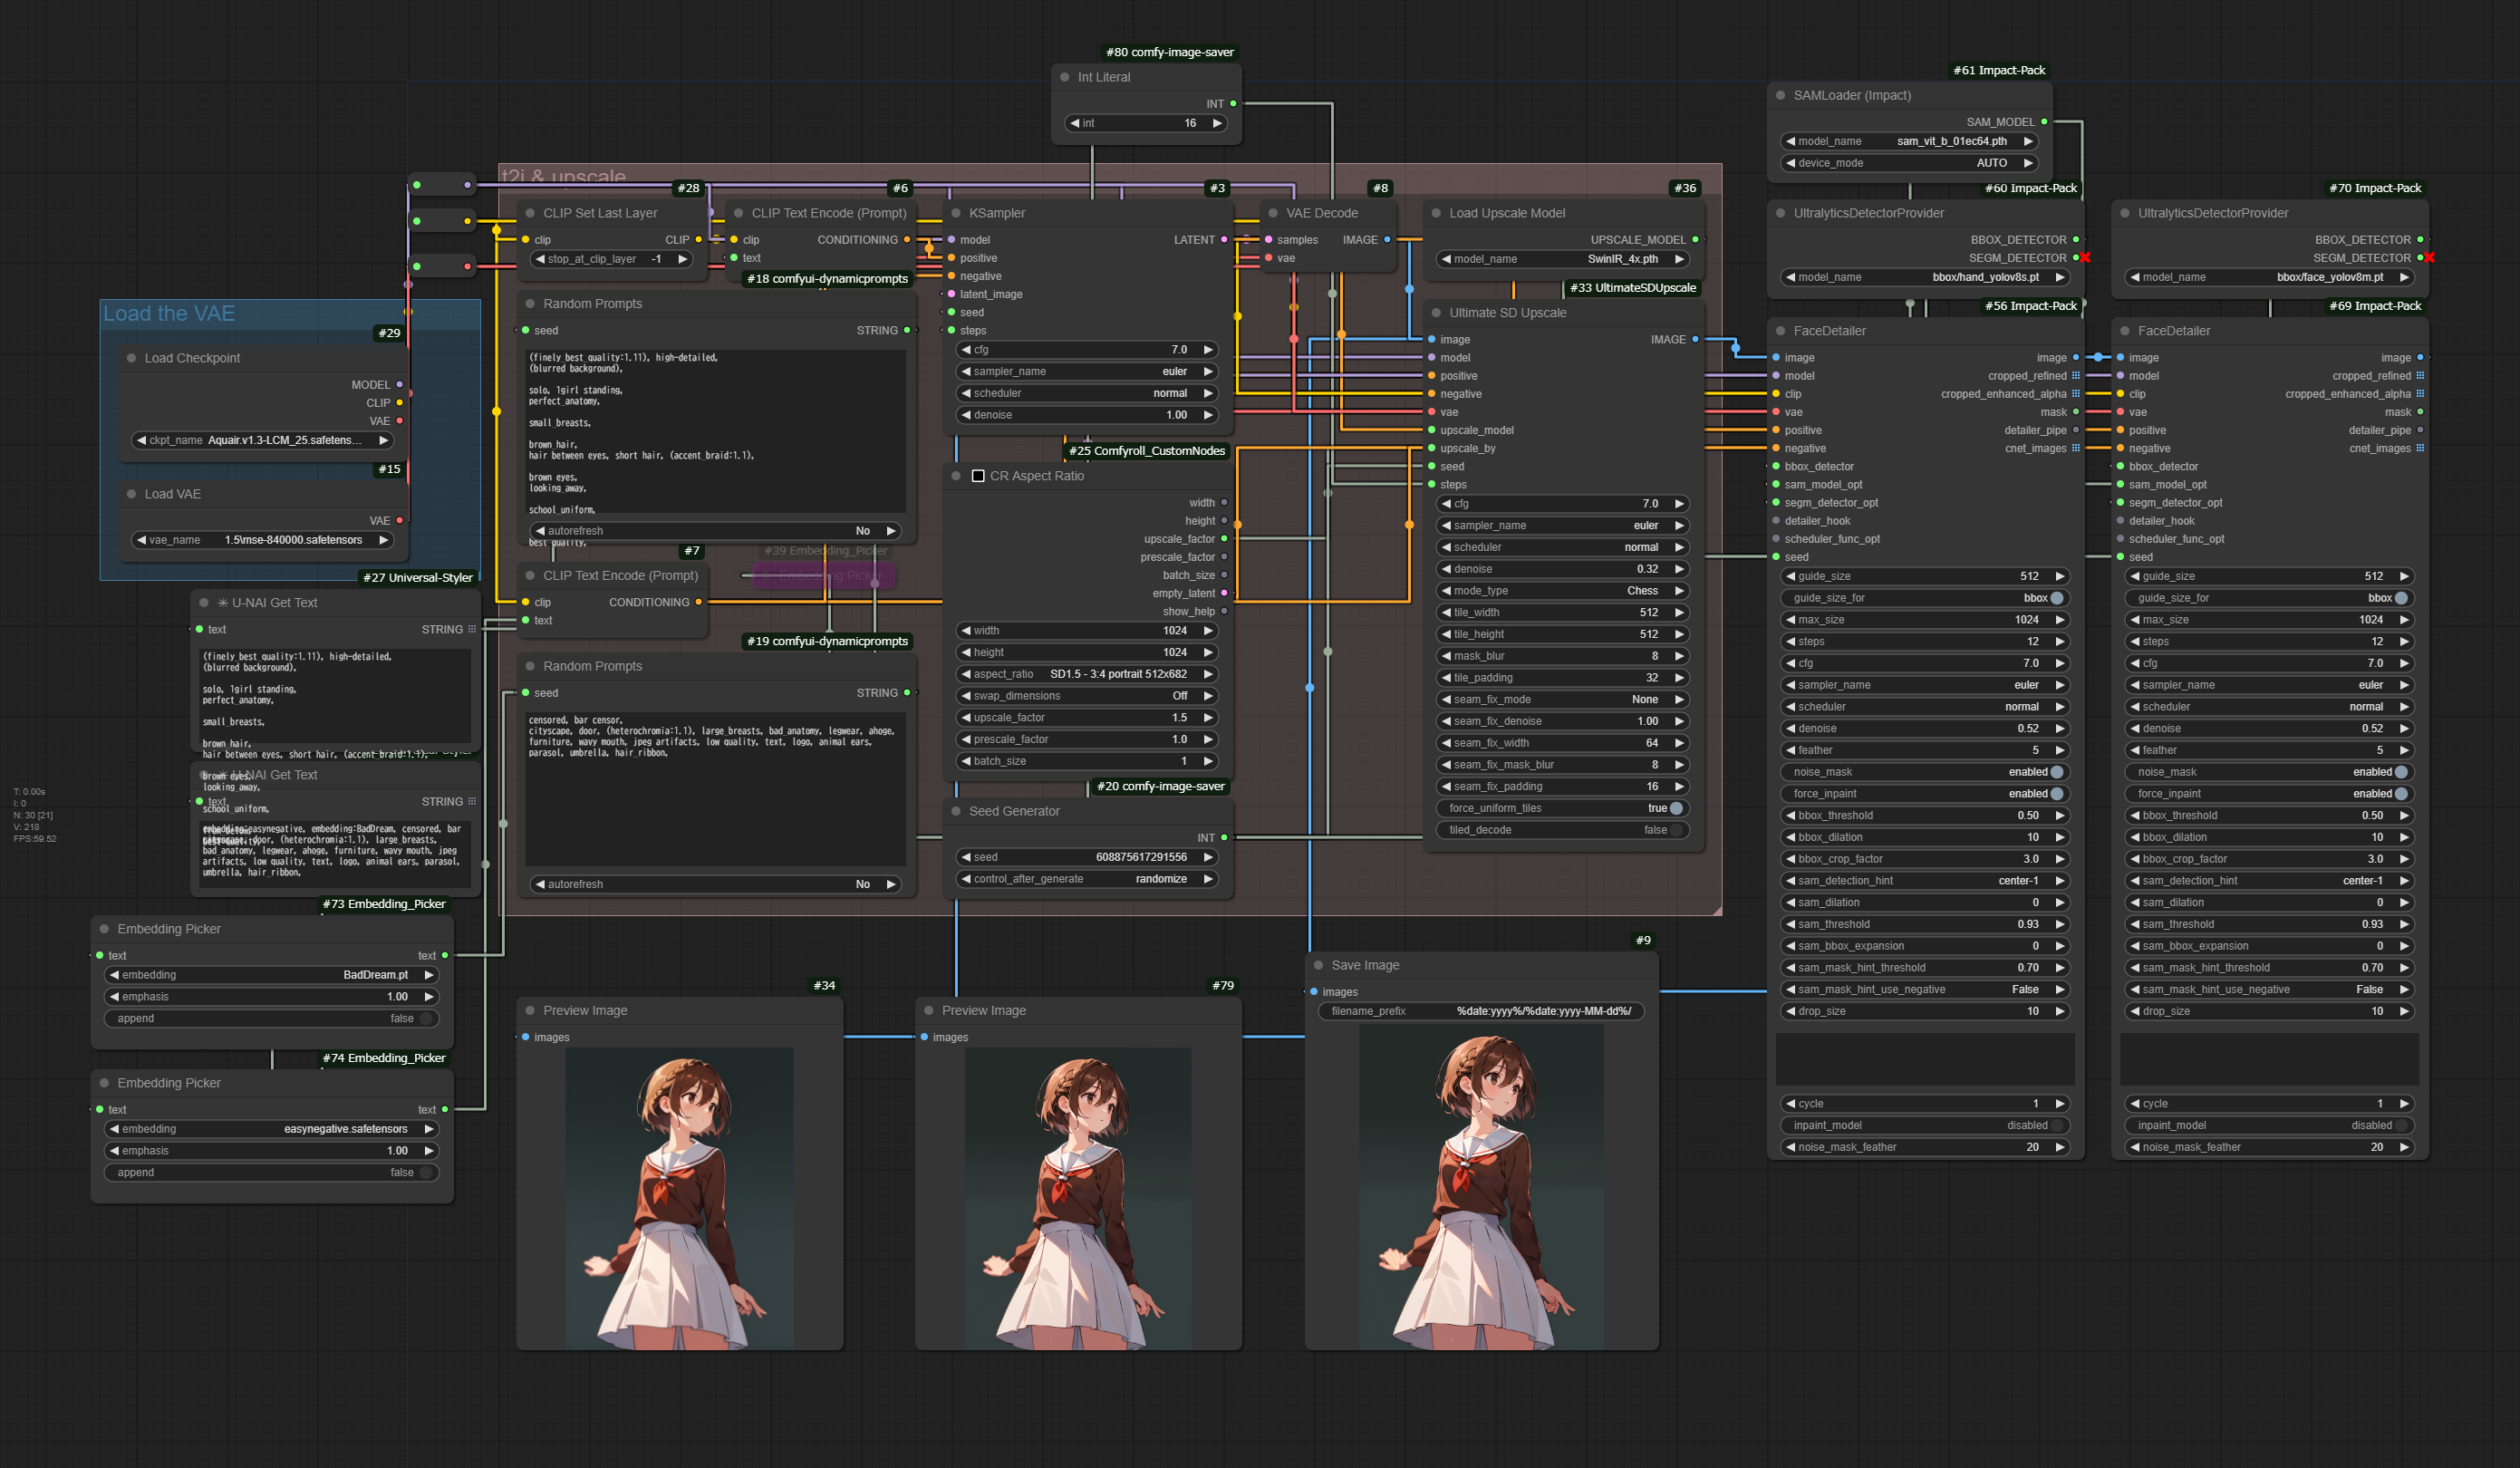Collapse the Load Upscale Model node via its title dot
The height and width of the screenshot is (1468, 2520).
(1436, 213)
